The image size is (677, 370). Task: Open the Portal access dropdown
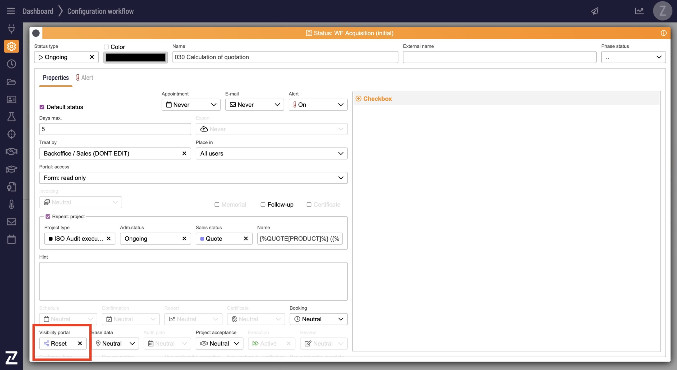click(193, 178)
